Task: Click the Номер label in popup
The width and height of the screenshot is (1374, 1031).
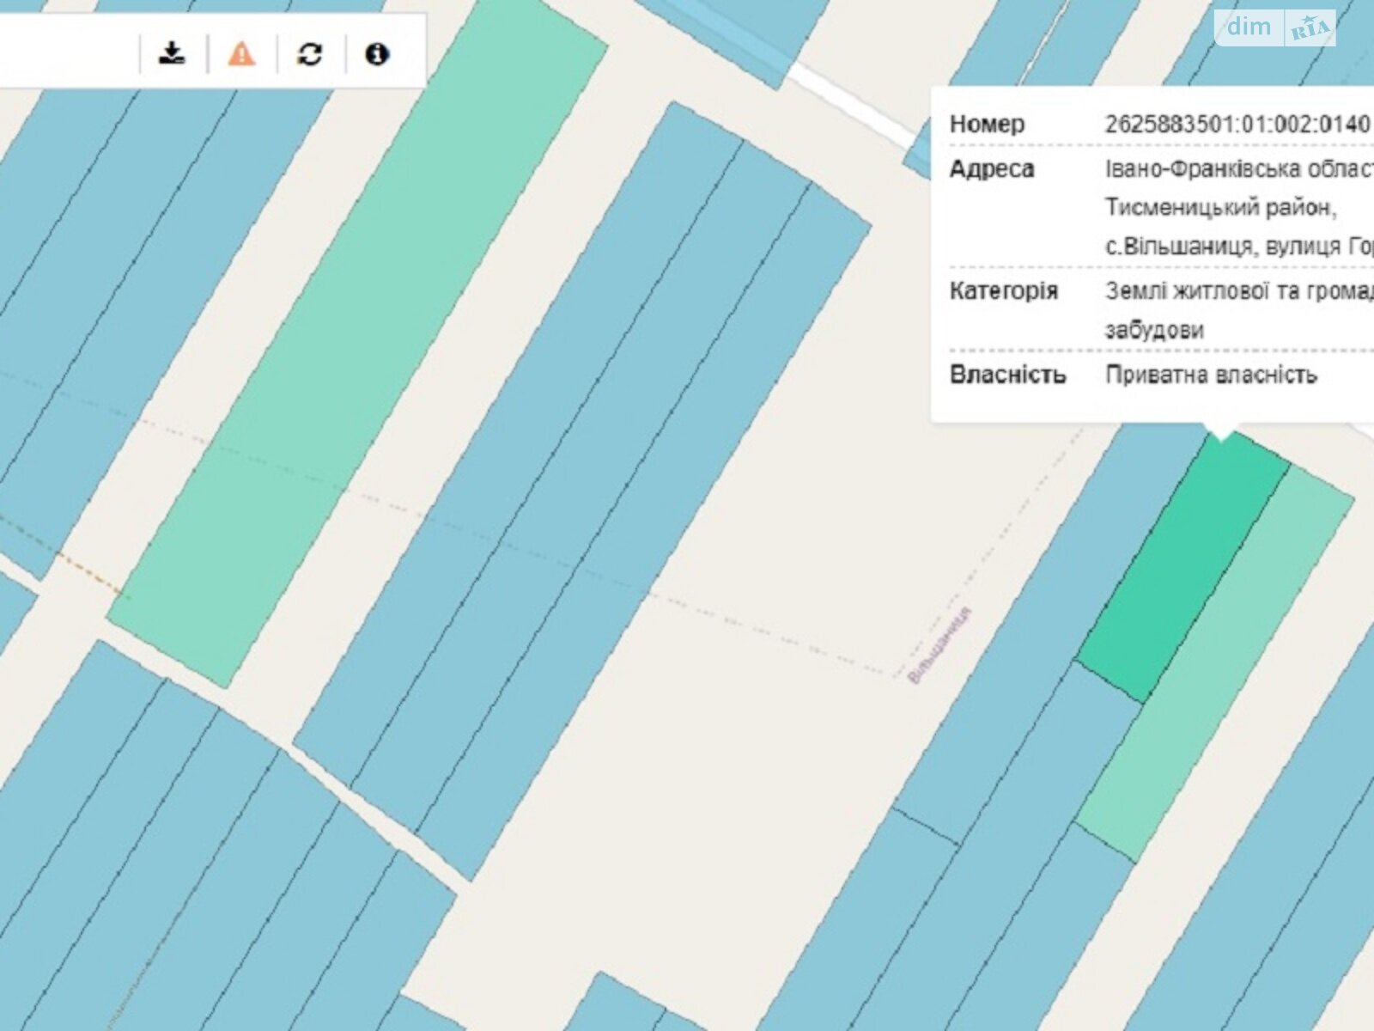Action: [x=987, y=124]
